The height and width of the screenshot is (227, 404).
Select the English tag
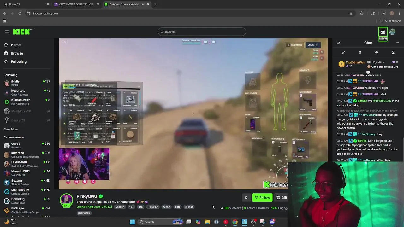click(120, 207)
